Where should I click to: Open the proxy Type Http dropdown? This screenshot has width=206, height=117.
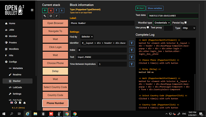point(189,28)
